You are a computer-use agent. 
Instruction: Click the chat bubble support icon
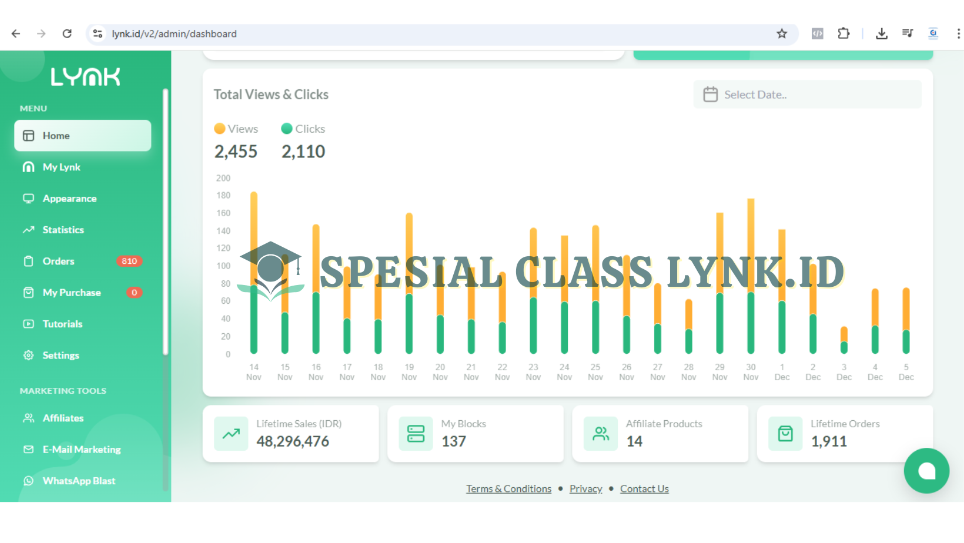pos(926,471)
